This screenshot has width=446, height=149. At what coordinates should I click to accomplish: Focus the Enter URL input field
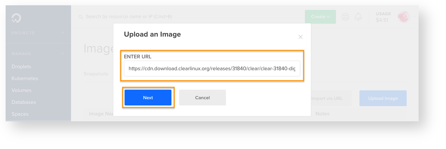(212, 69)
